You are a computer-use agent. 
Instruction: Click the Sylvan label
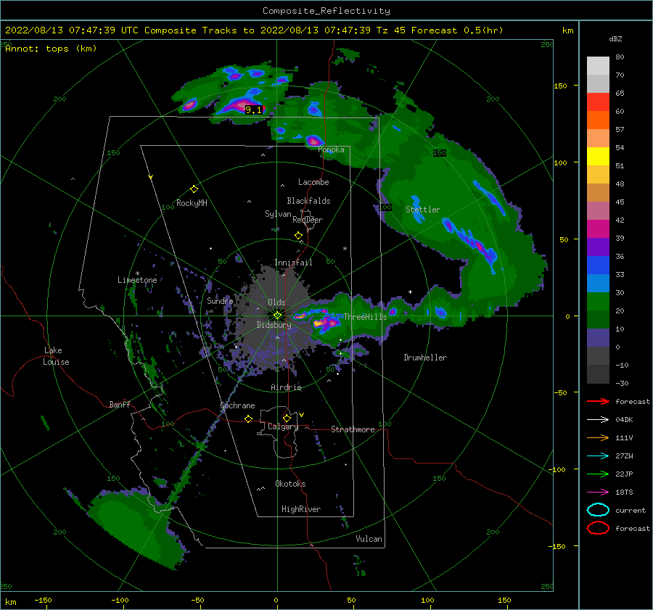[278, 214]
